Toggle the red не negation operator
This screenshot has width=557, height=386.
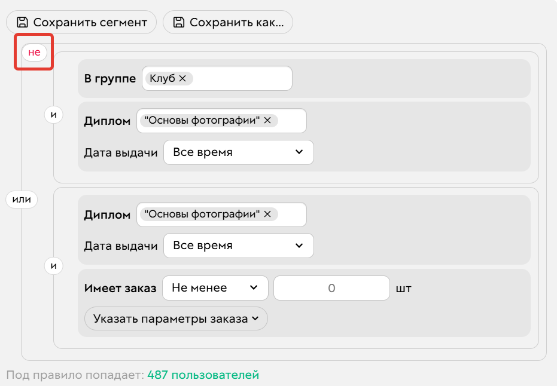33,53
